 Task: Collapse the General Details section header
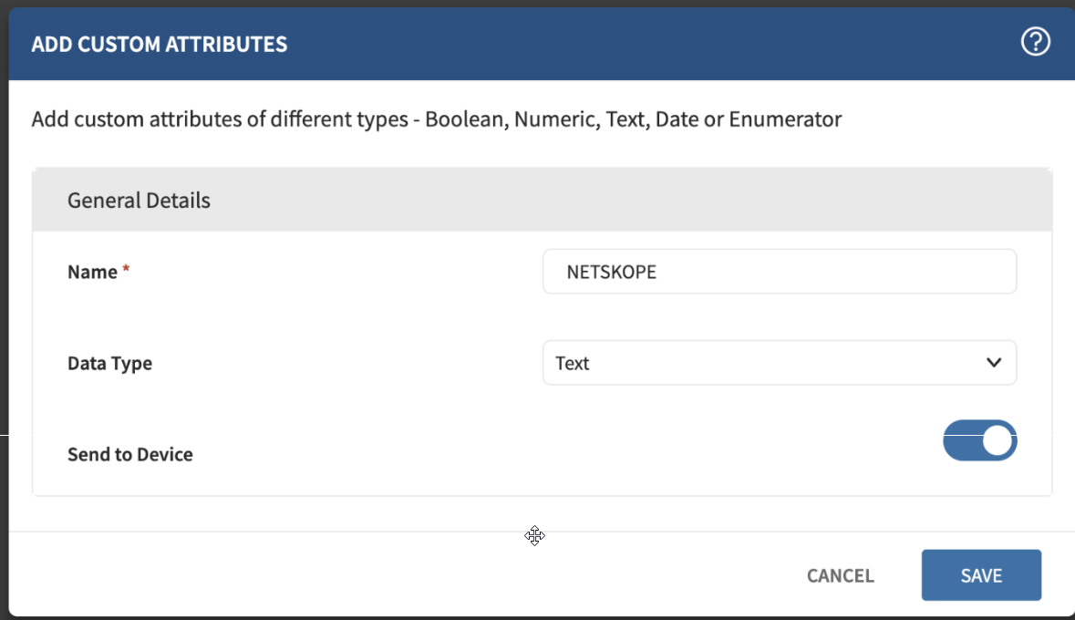coord(542,200)
